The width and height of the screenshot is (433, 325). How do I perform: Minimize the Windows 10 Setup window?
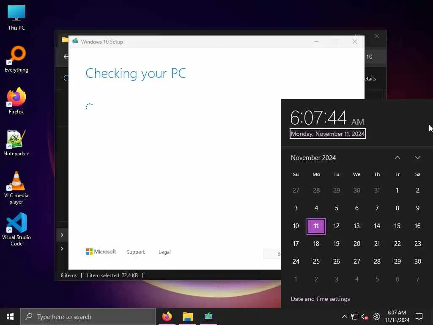coord(316,42)
